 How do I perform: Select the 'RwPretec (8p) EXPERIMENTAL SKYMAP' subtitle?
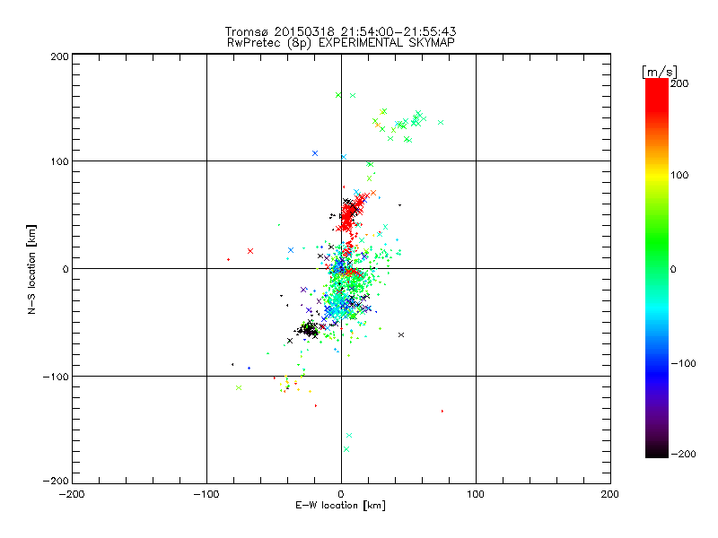(340, 43)
